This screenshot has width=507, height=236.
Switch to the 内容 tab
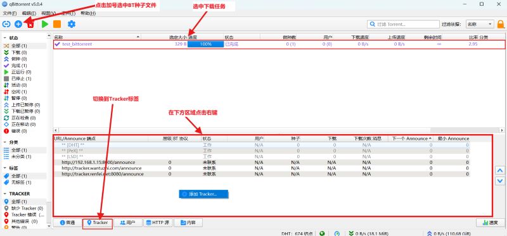[188, 223]
